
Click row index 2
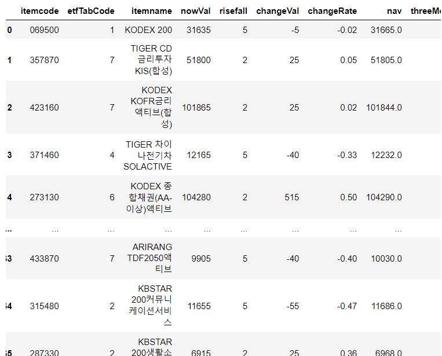coord(10,107)
